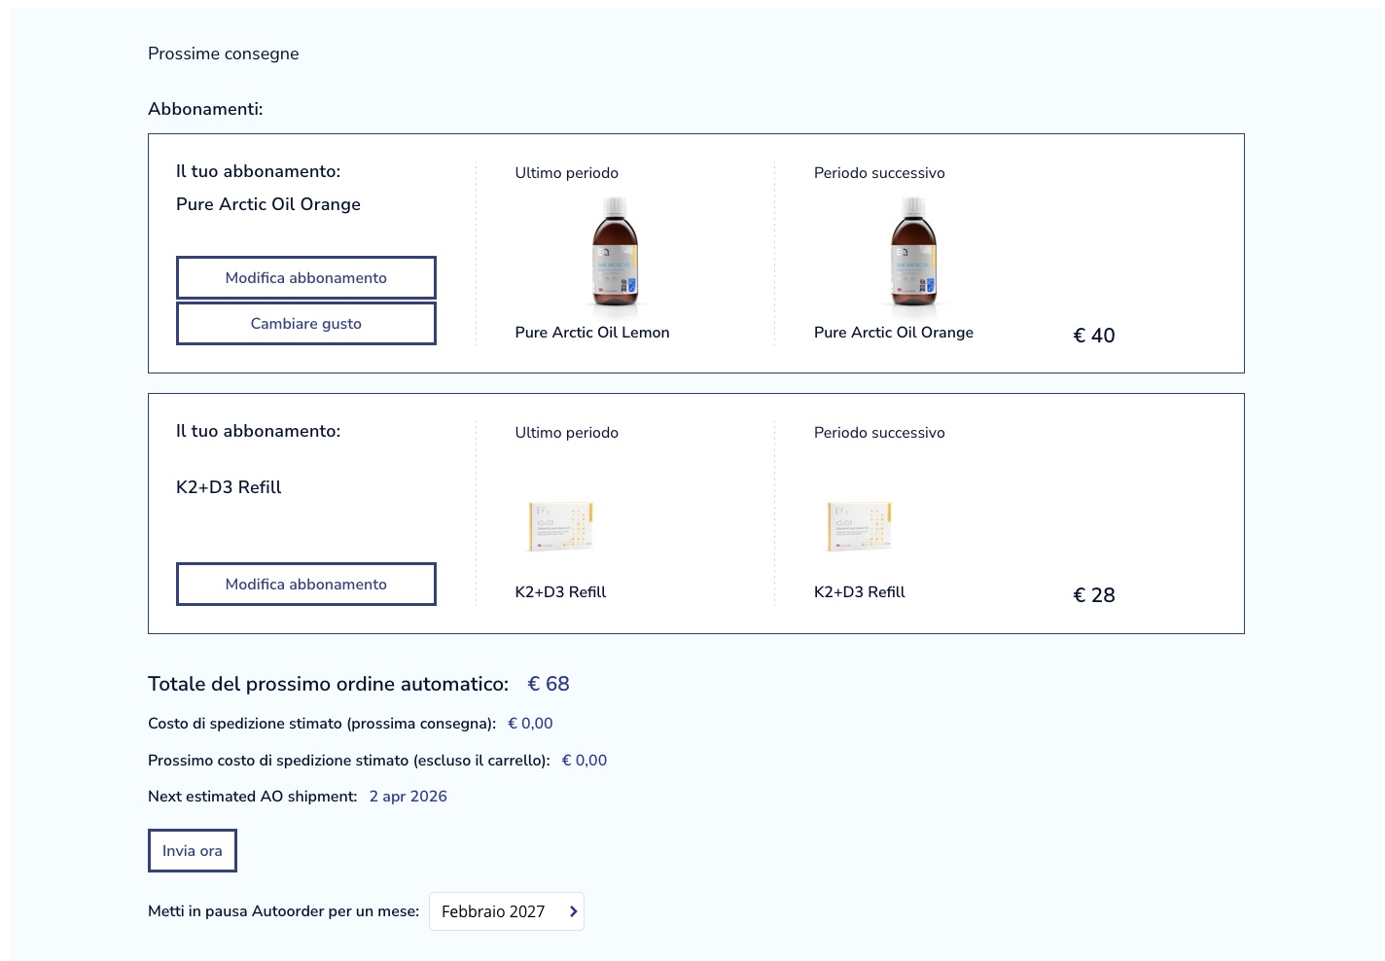Click the 'K2+D3 Refill' subscription title

229,487
